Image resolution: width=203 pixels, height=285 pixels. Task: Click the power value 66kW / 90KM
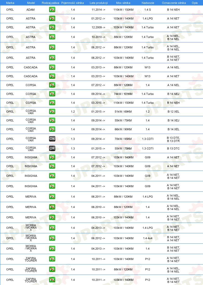pyautogui.click(x=123, y=129)
